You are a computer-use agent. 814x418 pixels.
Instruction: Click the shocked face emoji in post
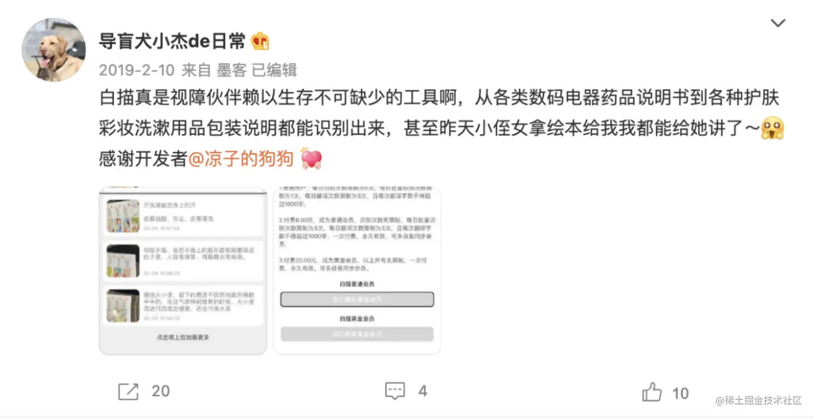pyautogui.click(x=772, y=129)
